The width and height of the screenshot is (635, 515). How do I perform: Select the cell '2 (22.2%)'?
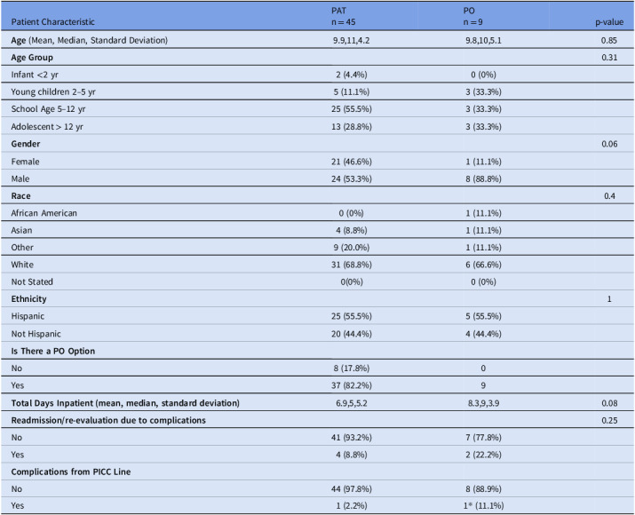point(483,455)
